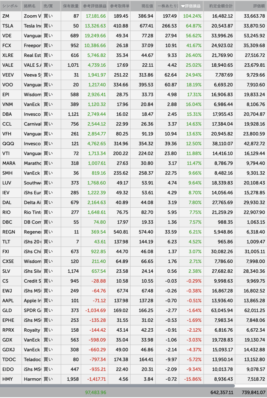
Task: Open the AAPL Apple position row
Action: point(33,300)
